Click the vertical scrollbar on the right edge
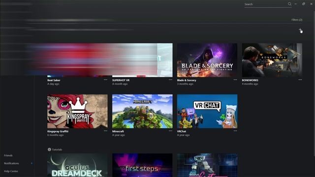This screenshot has width=315, height=177. coord(314,83)
